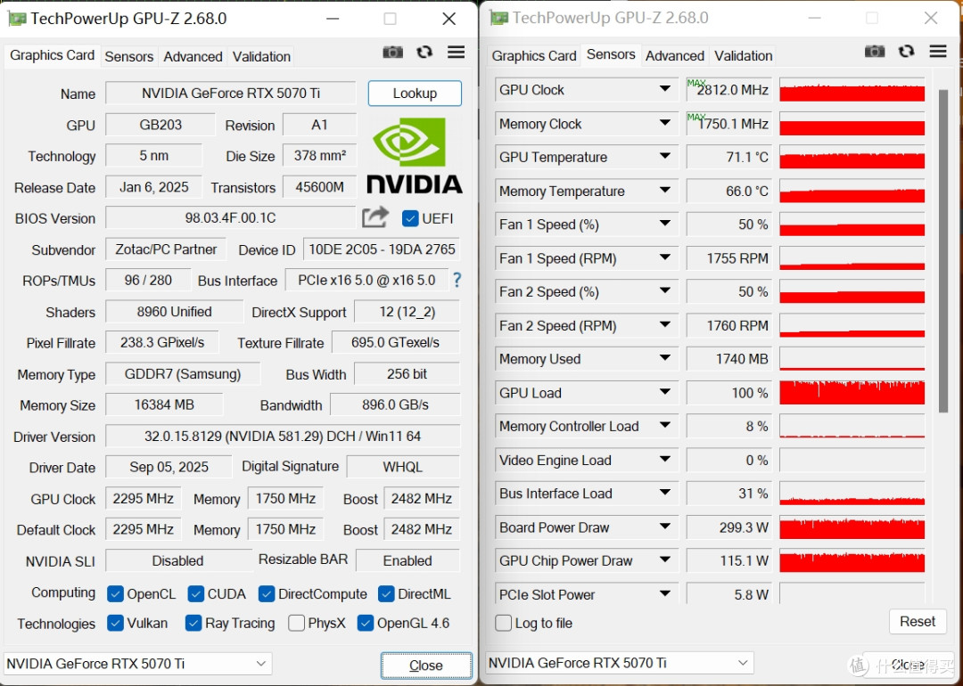Click the Bandwidth value 896.0 GB/s
This screenshot has width=963, height=686.
[x=395, y=405]
